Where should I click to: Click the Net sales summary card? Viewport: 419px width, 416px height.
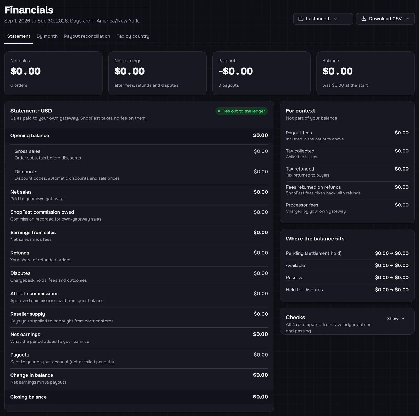(x=53, y=73)
